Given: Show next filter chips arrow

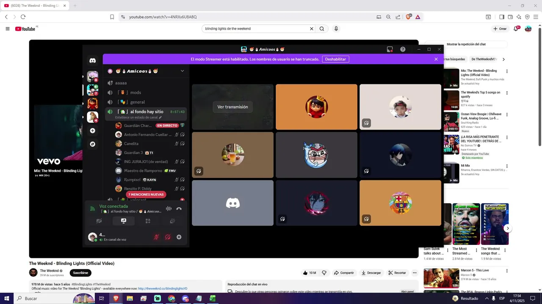Looking at the screenshot, I should (x=503, y=59).
